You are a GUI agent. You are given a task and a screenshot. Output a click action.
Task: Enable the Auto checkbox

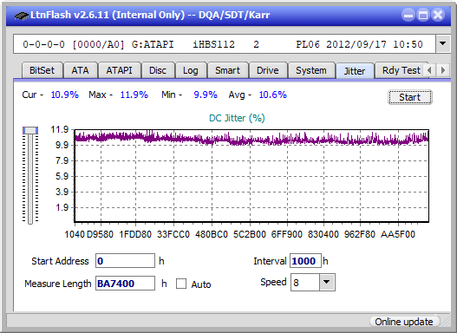click(181, 284)
